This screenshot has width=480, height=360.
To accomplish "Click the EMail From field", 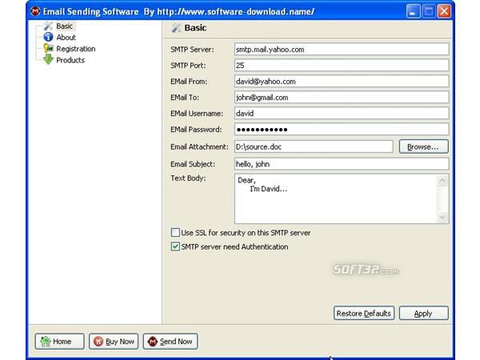I will (x=342, y=81).
